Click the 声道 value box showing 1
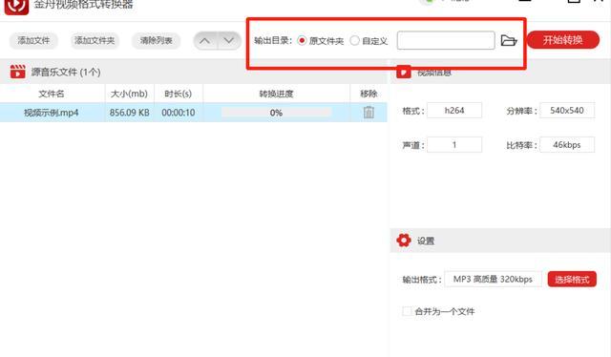The image size is (611, 357). pyautogui.click(x=454, y=144)
